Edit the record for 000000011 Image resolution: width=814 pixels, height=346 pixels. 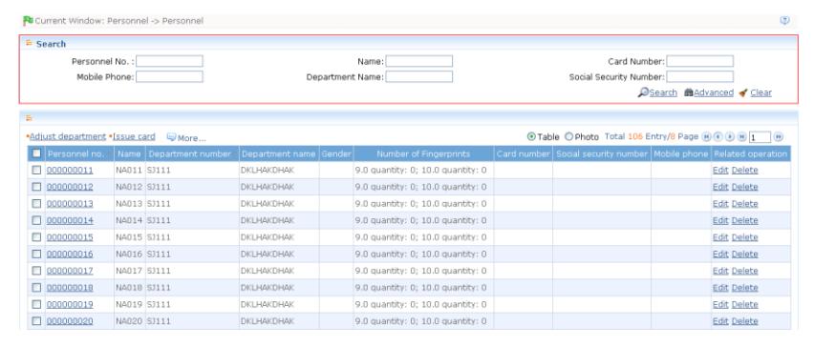pyautogui.click(x=720, y=171)
